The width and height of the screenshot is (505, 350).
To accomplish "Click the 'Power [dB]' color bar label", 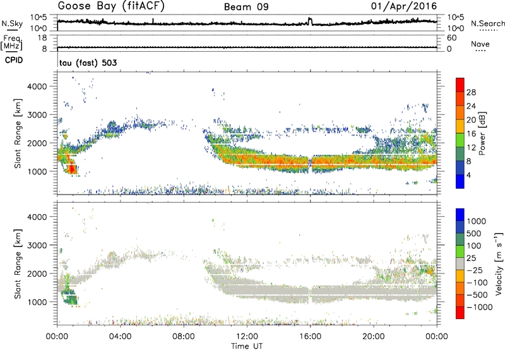I will [x=482, y=133].
